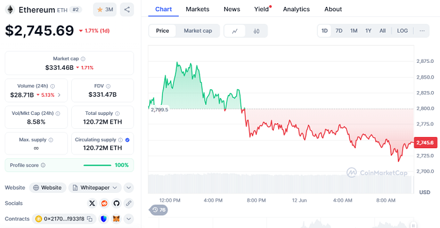Click the current price tag 2,745.6
The width and height of the screenshot is (440, 228).
click(425, 143)
